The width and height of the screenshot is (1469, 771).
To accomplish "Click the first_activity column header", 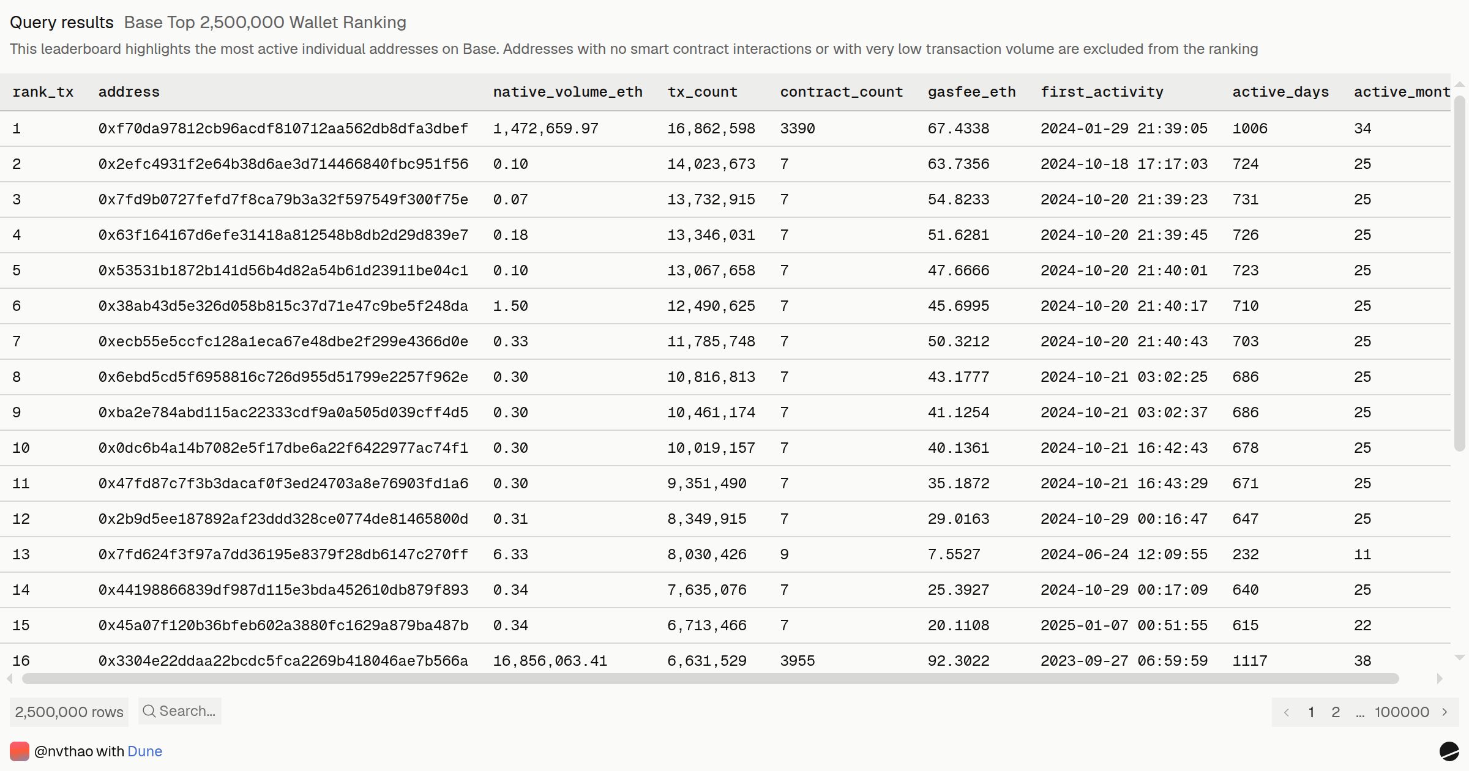I will tap(1102, 92).
